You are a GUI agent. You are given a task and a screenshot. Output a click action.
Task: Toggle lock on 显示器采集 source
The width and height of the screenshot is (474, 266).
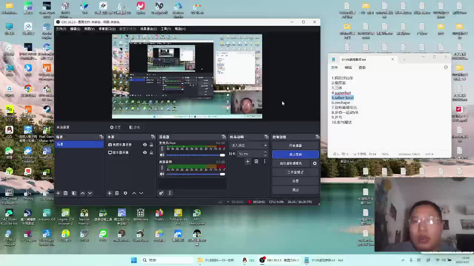(151, 153)
